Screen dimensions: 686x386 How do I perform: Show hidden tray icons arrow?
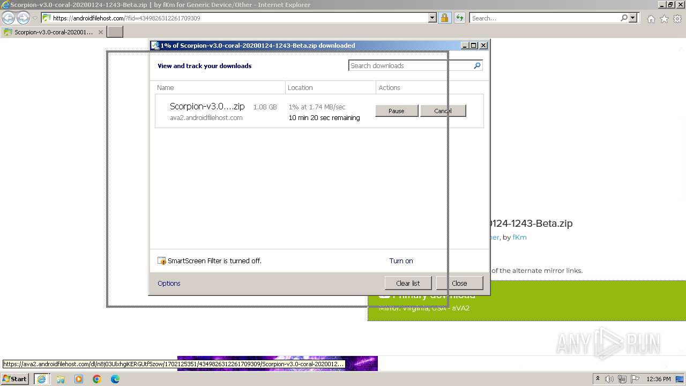(598, 379)
